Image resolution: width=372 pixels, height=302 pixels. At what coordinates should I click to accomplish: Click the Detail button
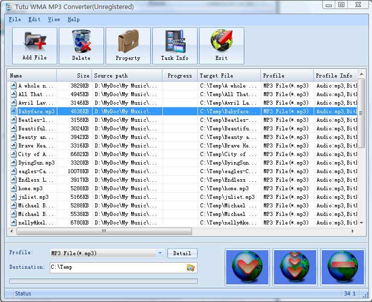[x=182, y=253]
